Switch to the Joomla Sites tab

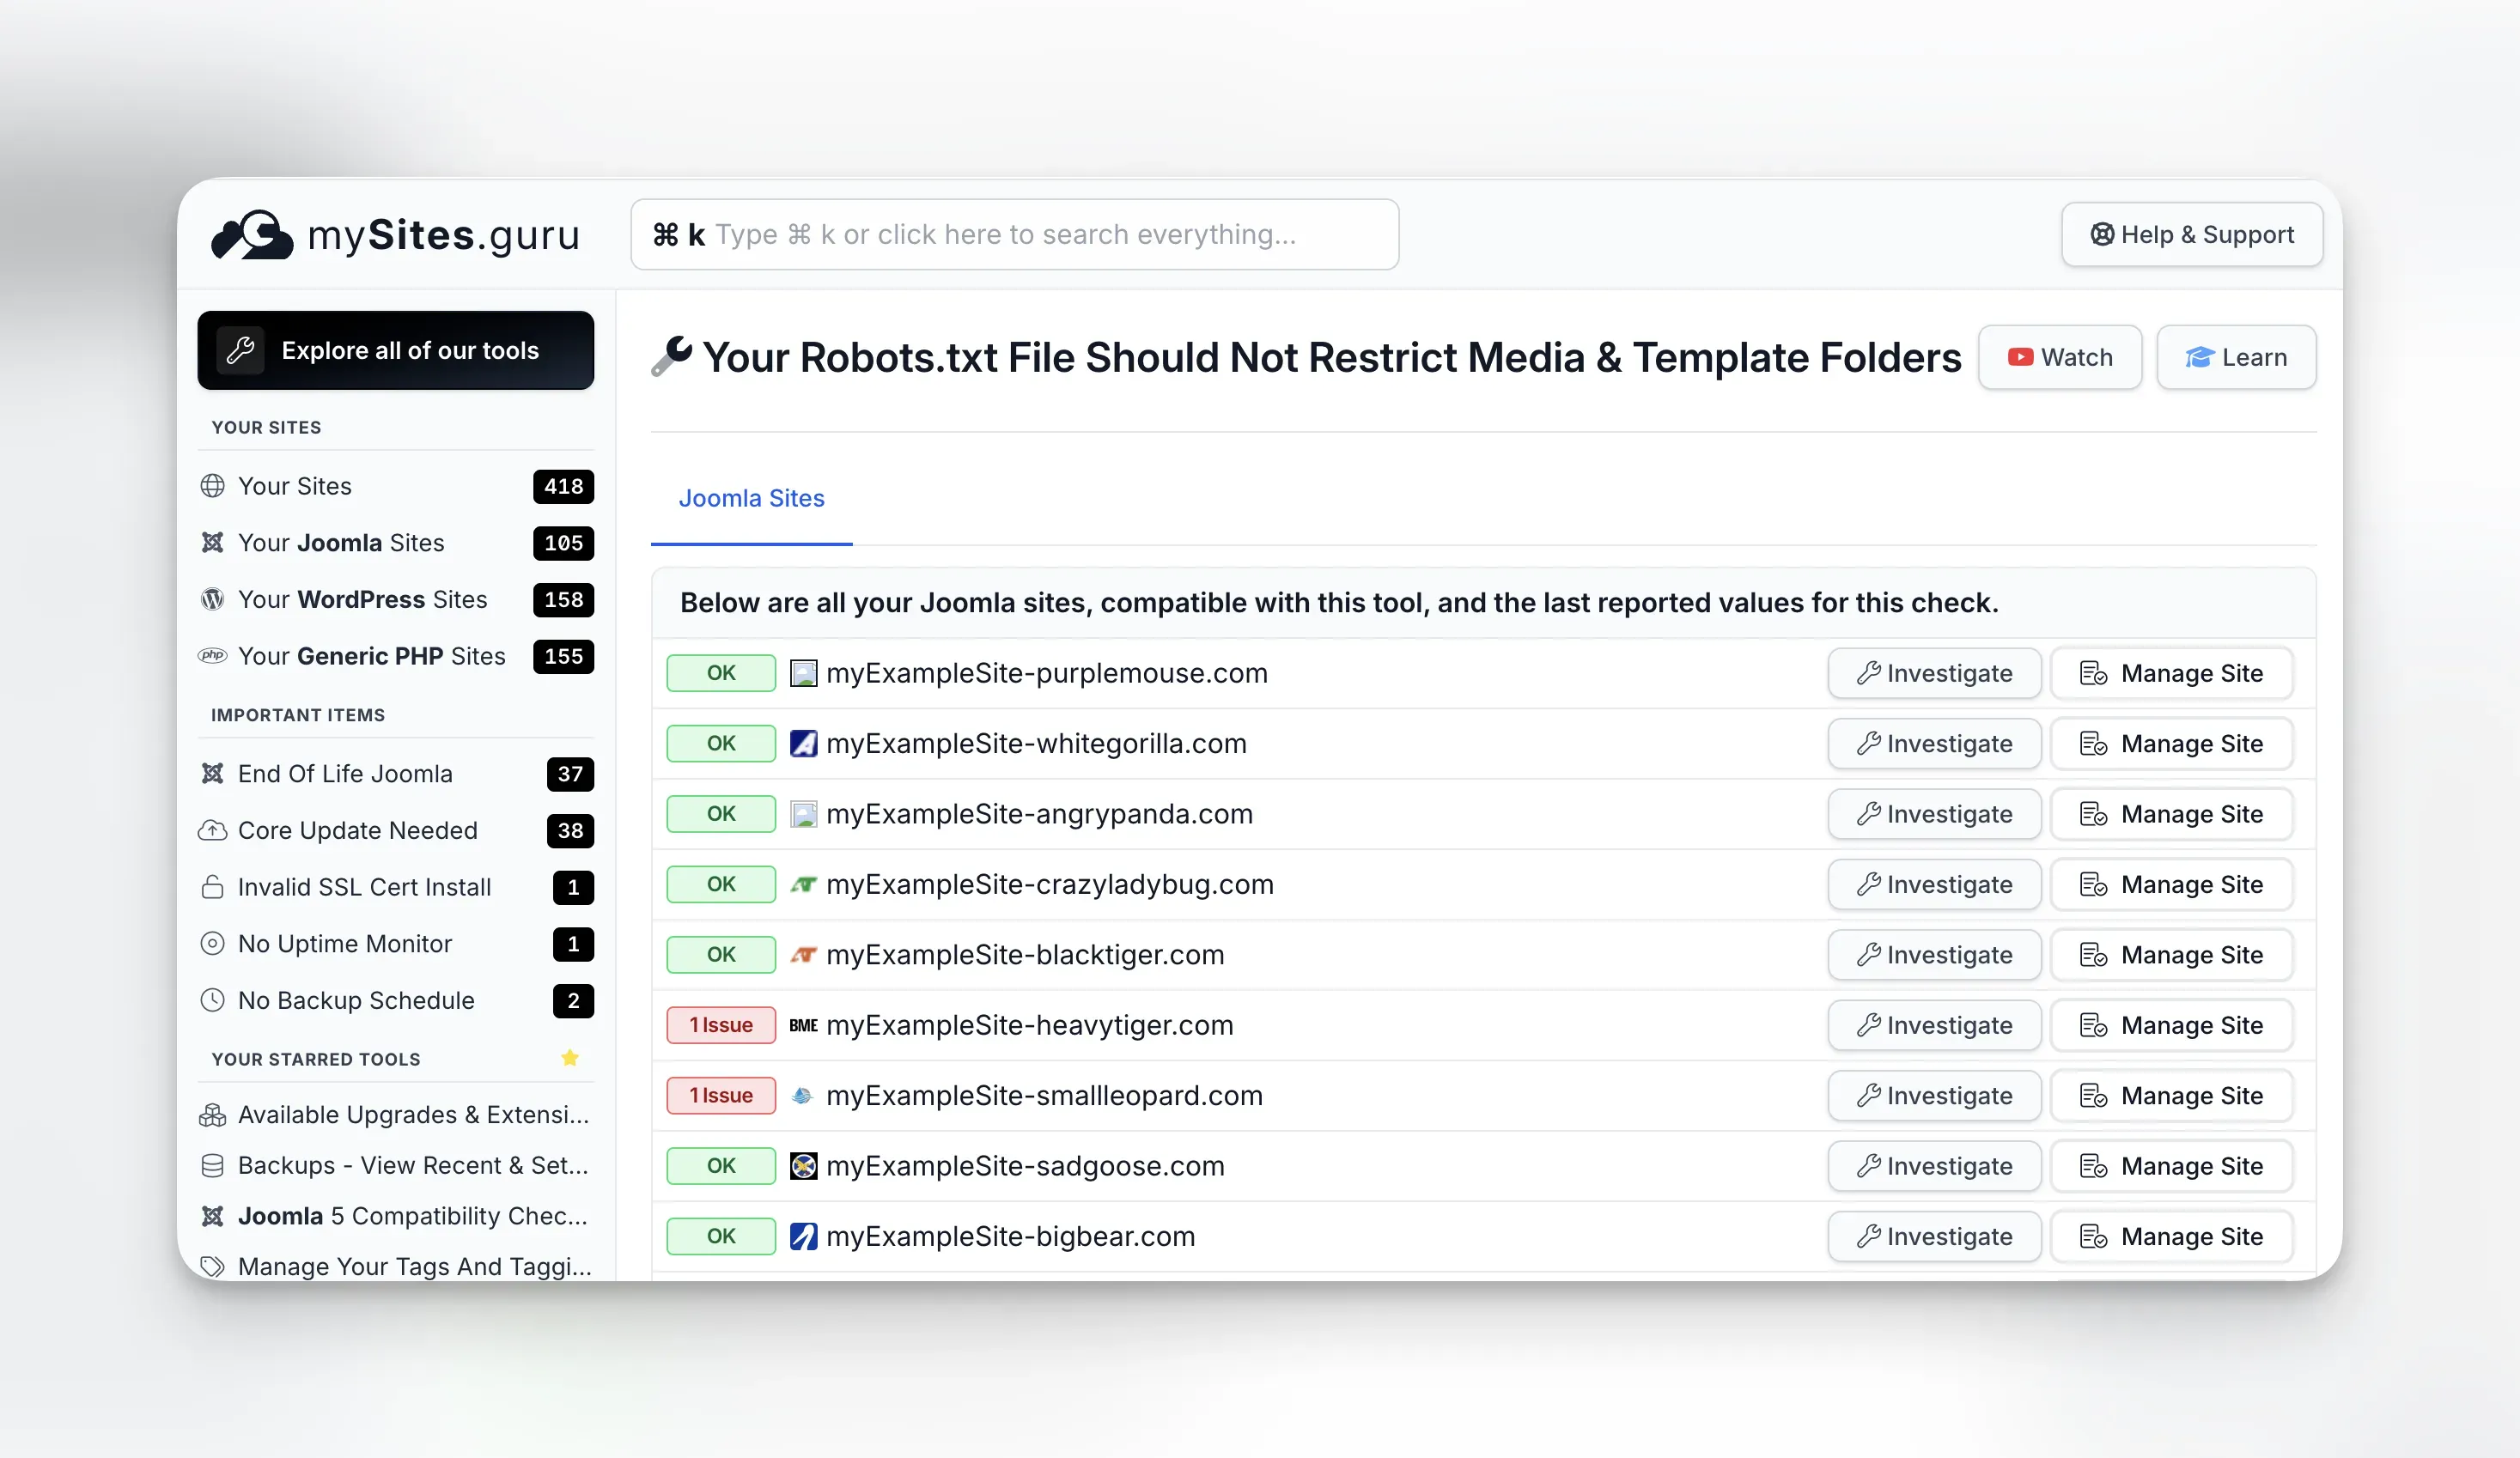tap(751, 498)
